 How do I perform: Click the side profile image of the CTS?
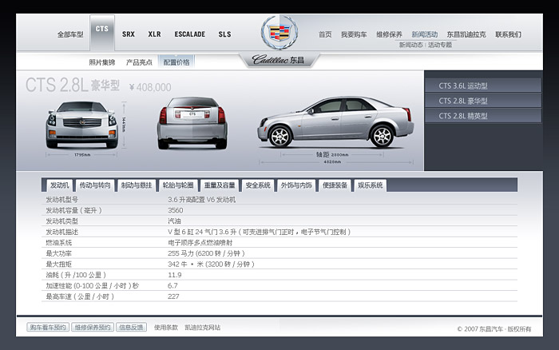point(335,121)
